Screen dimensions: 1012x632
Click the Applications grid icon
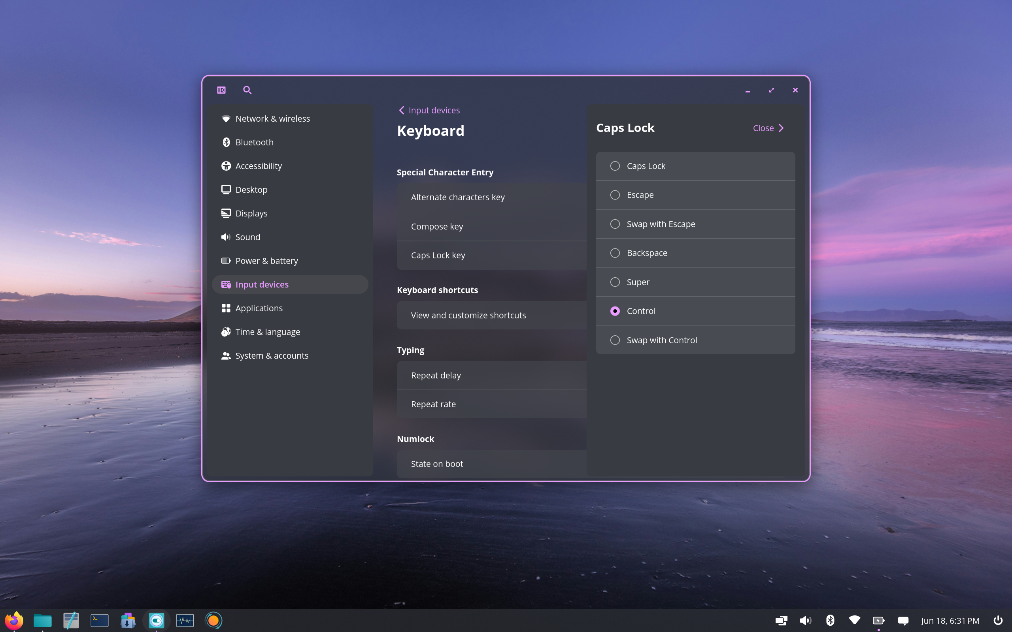coord(226,308)
